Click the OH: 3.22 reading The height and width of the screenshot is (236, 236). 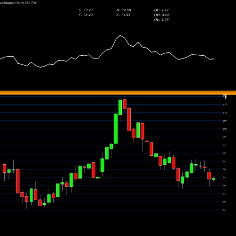pos(161,15)
